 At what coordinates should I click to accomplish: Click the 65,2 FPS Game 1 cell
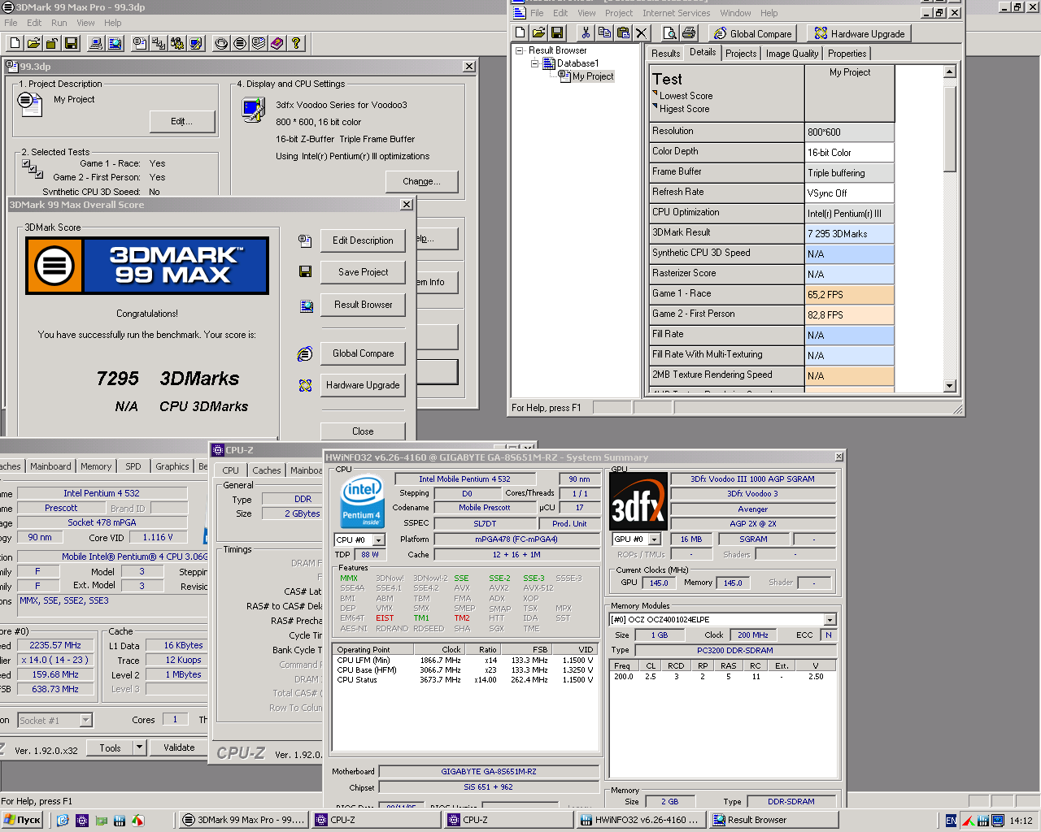tap(850, 295)
